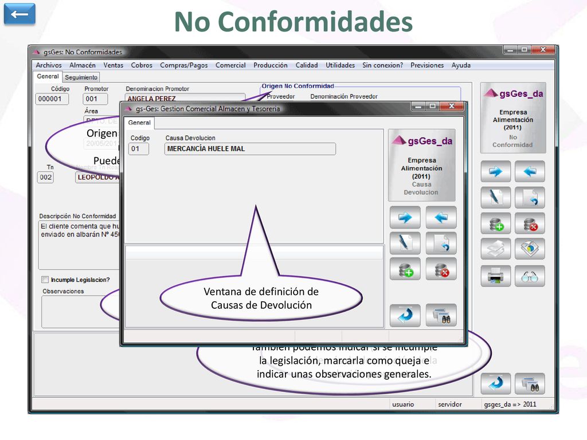Click edit pen icon in No Conformidades window
Image resolution: width=587 pixels, height=440 pixels.
496,197
